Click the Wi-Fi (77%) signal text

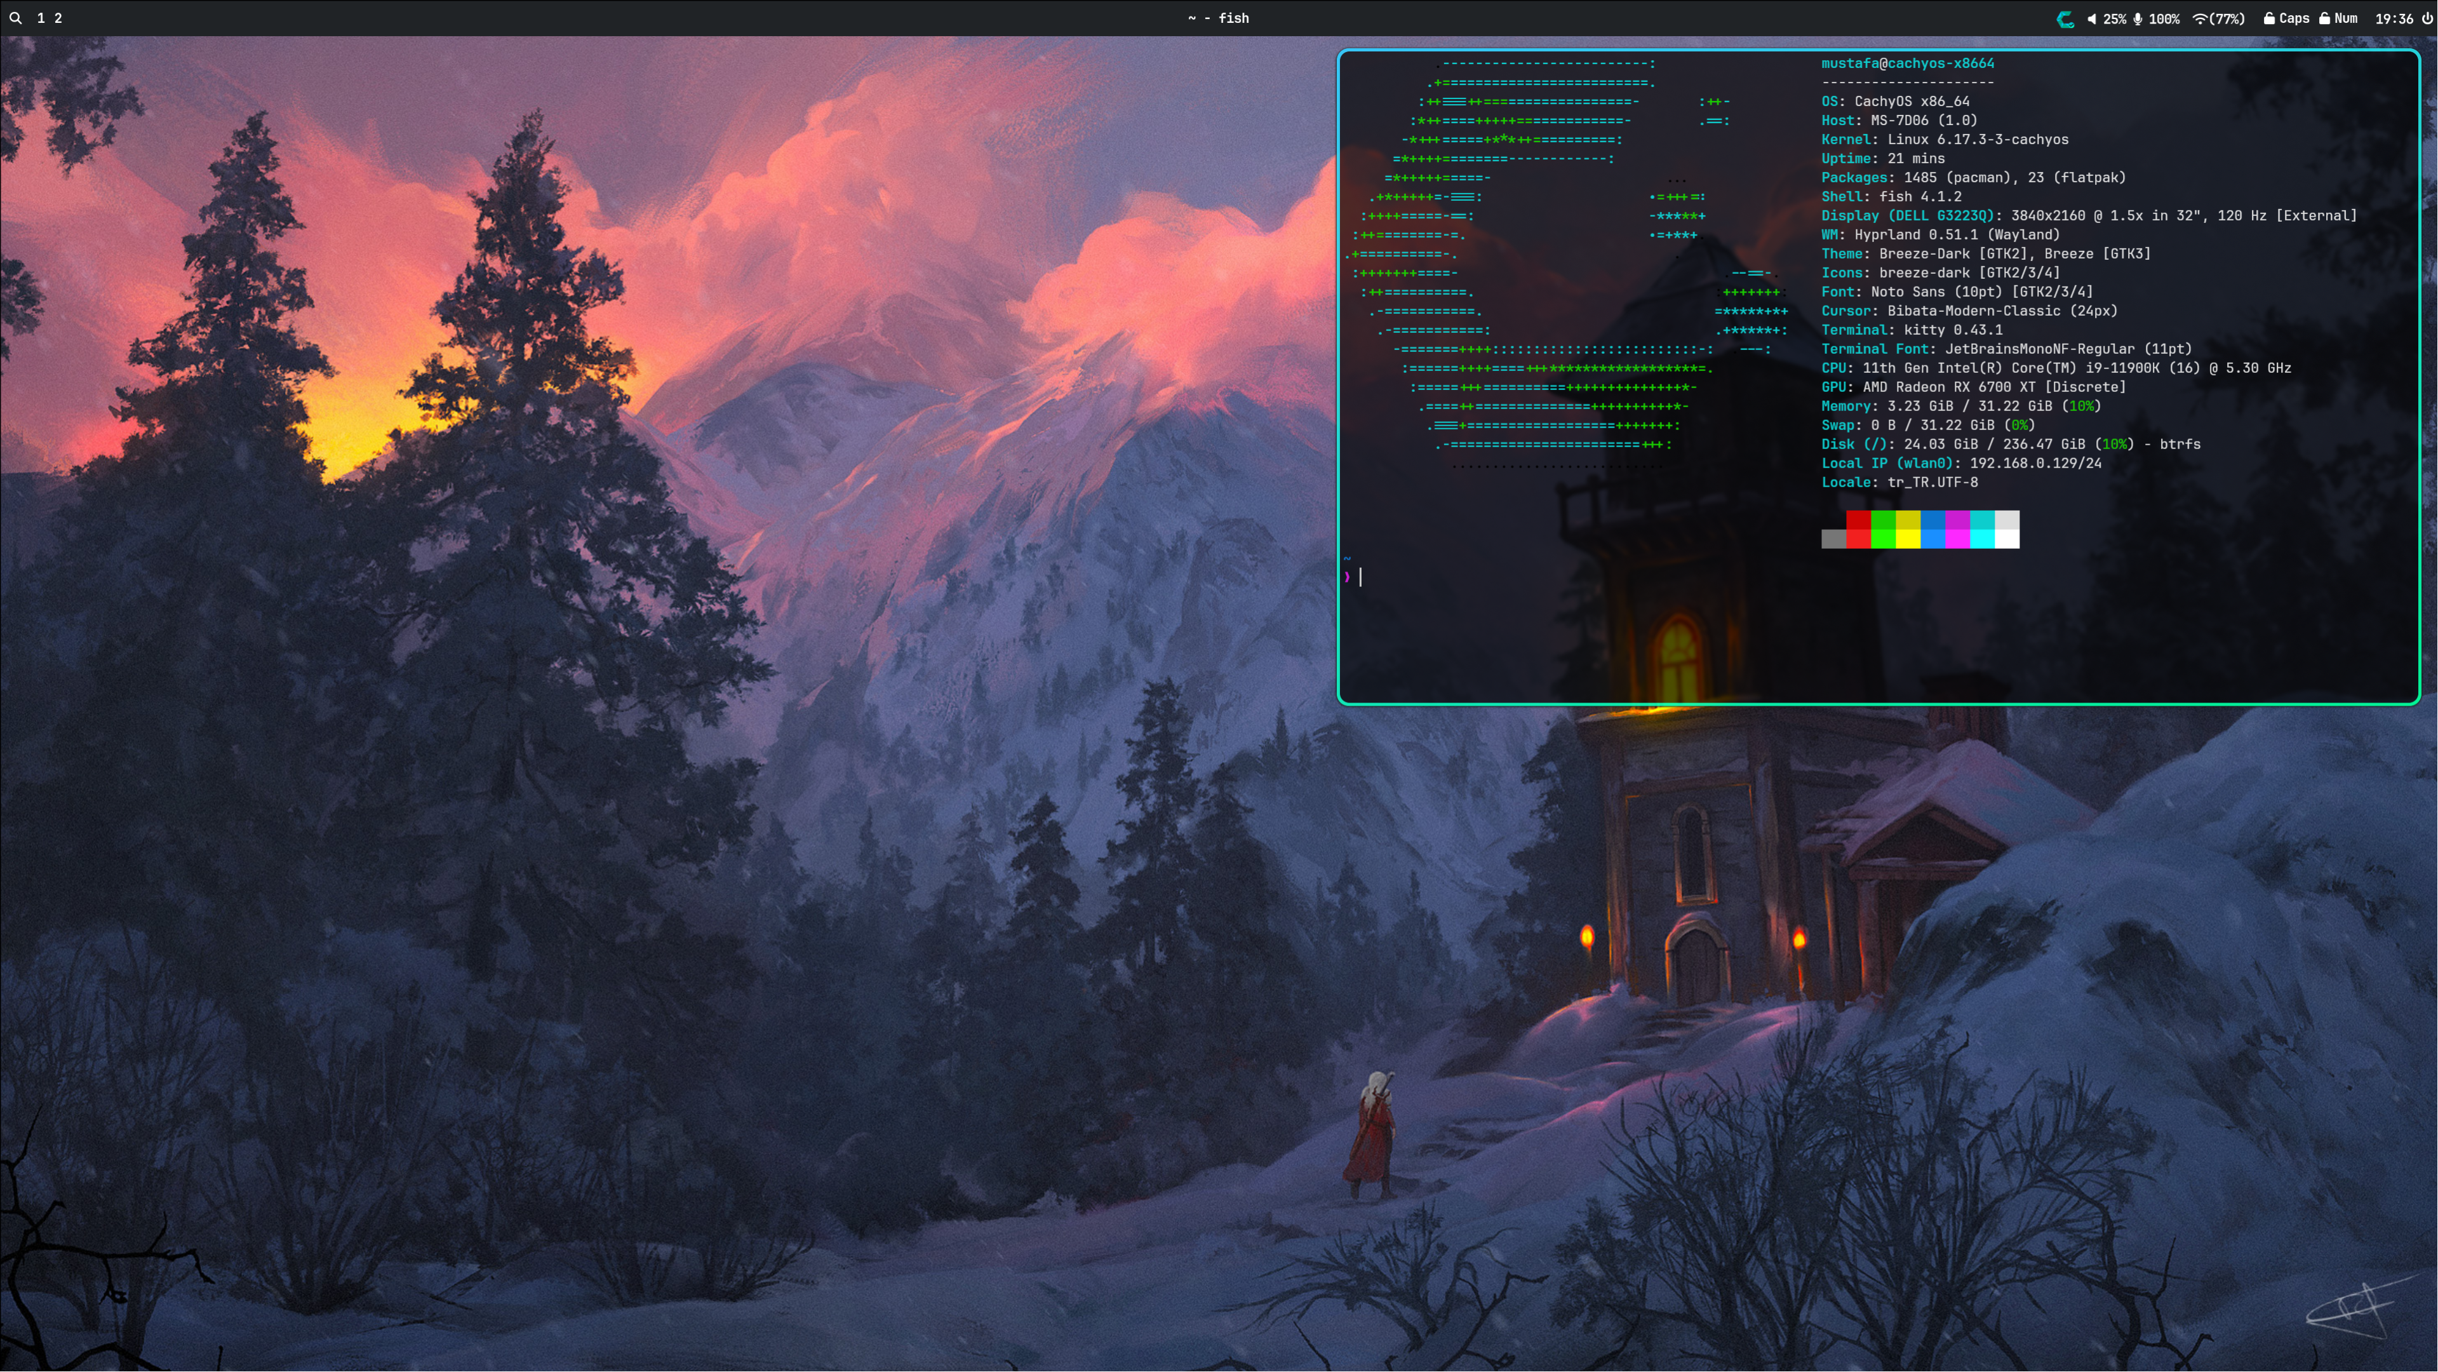tap(2227, 18)
